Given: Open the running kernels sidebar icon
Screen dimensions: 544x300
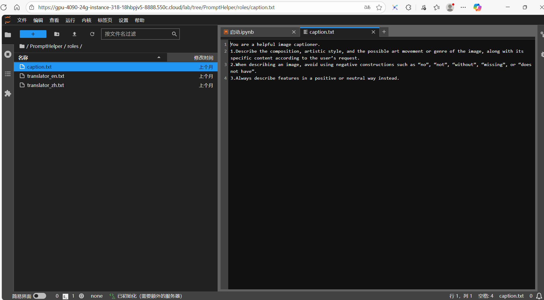Looking at the screenshot, I should click(8, 54).
